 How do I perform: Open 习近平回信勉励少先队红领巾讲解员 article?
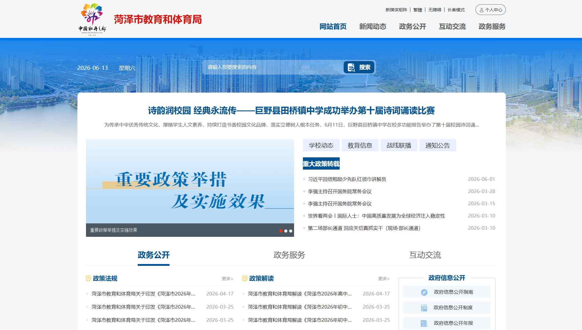pyautogui.click(x=347, y=179)
